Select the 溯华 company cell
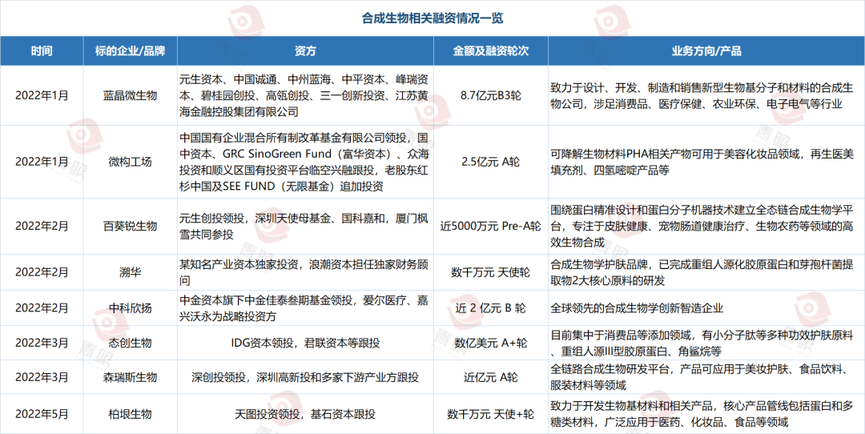Image resolution: width=865 pixels, height=434 pixels. [130, 272]
